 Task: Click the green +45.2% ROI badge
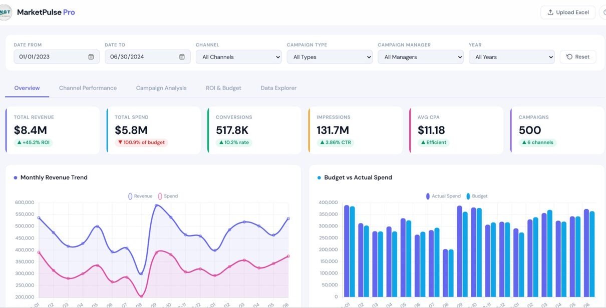[34, 142]
